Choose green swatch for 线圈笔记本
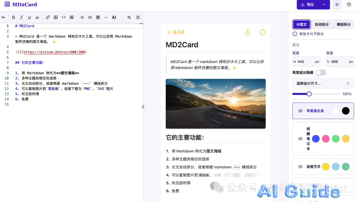This screenshot has width=358, height=202. coord(335,139)
